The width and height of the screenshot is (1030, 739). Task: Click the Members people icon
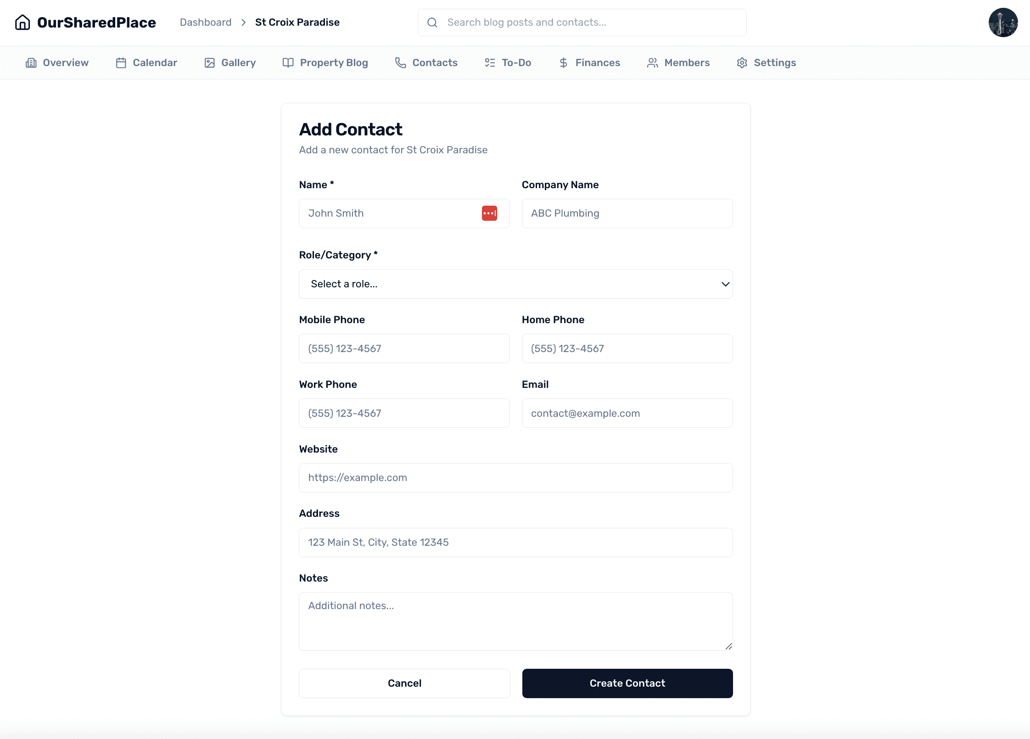pos(652,62)
